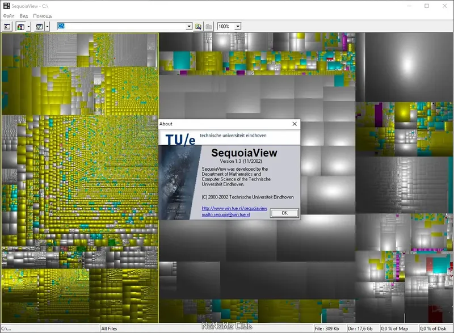Click the 'SequoiaView' heading in About dialog

pyautogui.click(x=244, y=153)
